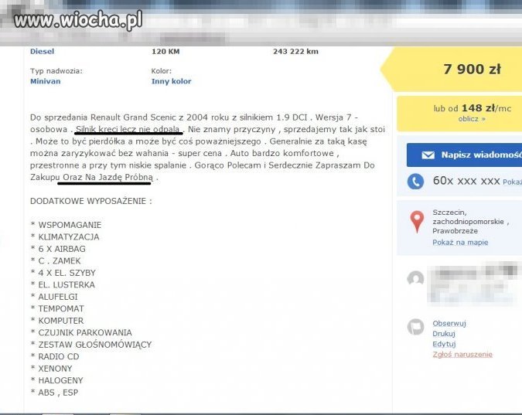Click the ALUFELGI equipment line
Image resolution: width=522 pixels, height=415 pixels.
point(54,297)
